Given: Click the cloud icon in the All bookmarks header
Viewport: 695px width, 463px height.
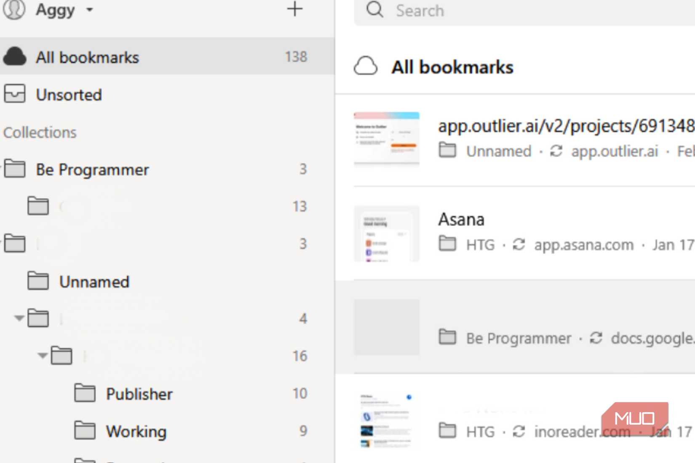Looking at the screenshot, I should (366, 67).
